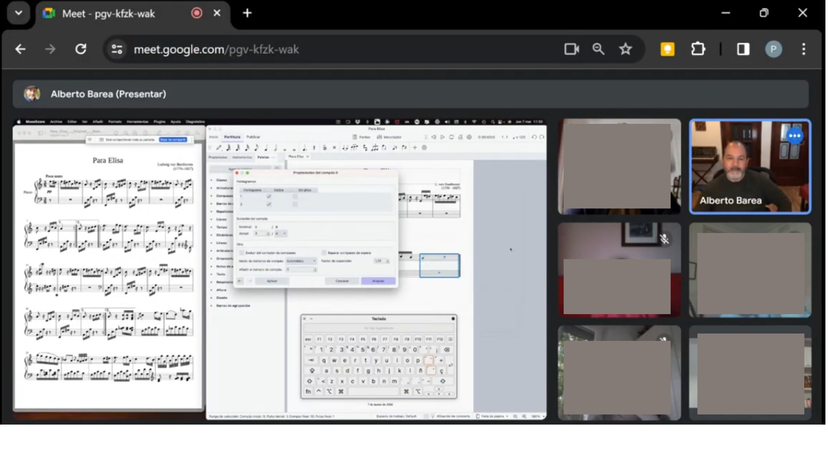The width and height of the screenshot is (828, 466).
Task: Toggle Sin plica checkbox for staff 2
Action: point(295,204)
